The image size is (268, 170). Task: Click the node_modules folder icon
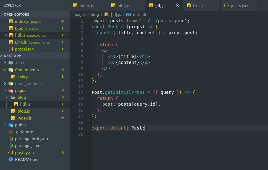pyautogui.click(x=11, y=83)
